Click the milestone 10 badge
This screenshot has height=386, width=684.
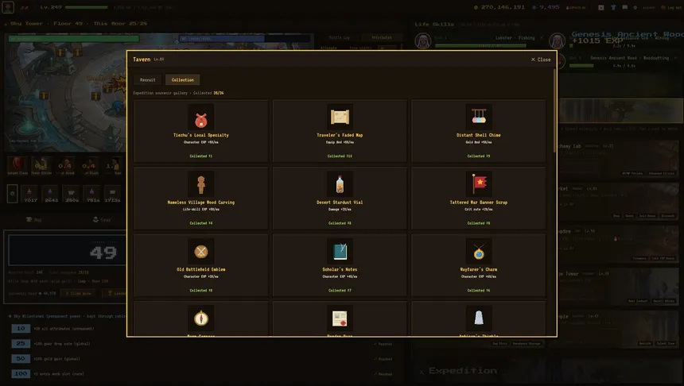(x=21, y=329)
